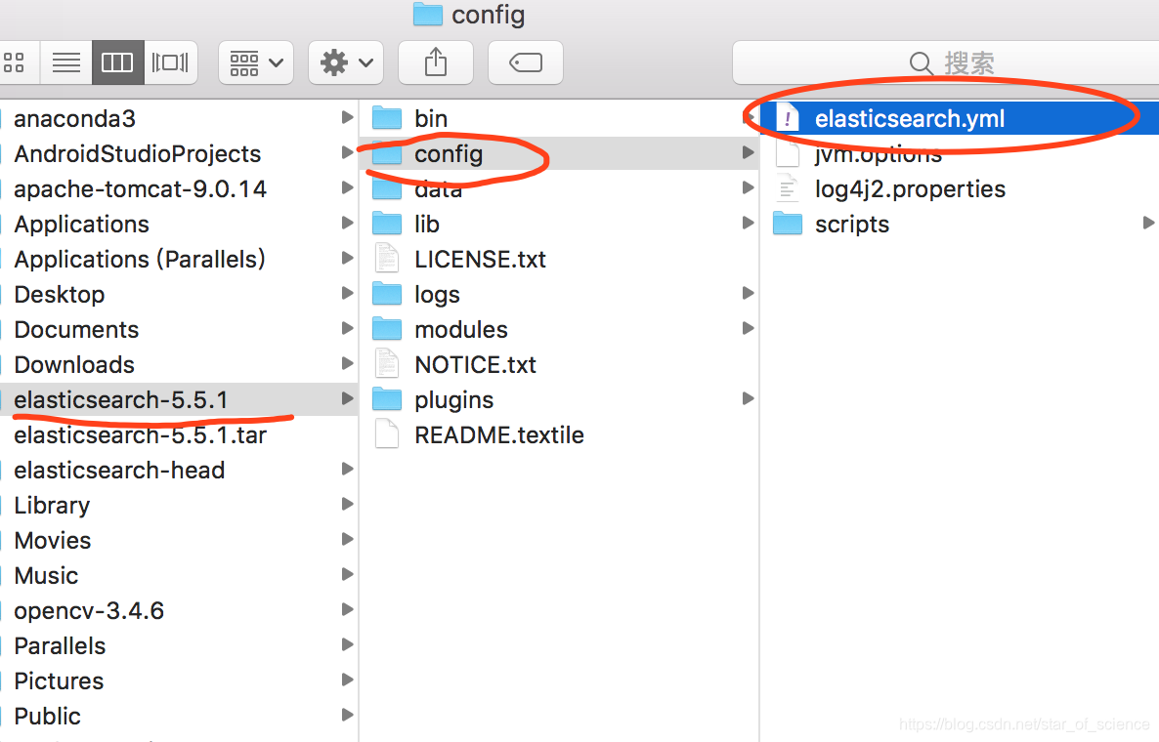The height and width of the screenshot is (742, 1159).
Task: Select the Library folder
Action: click(x=179, y=505)
